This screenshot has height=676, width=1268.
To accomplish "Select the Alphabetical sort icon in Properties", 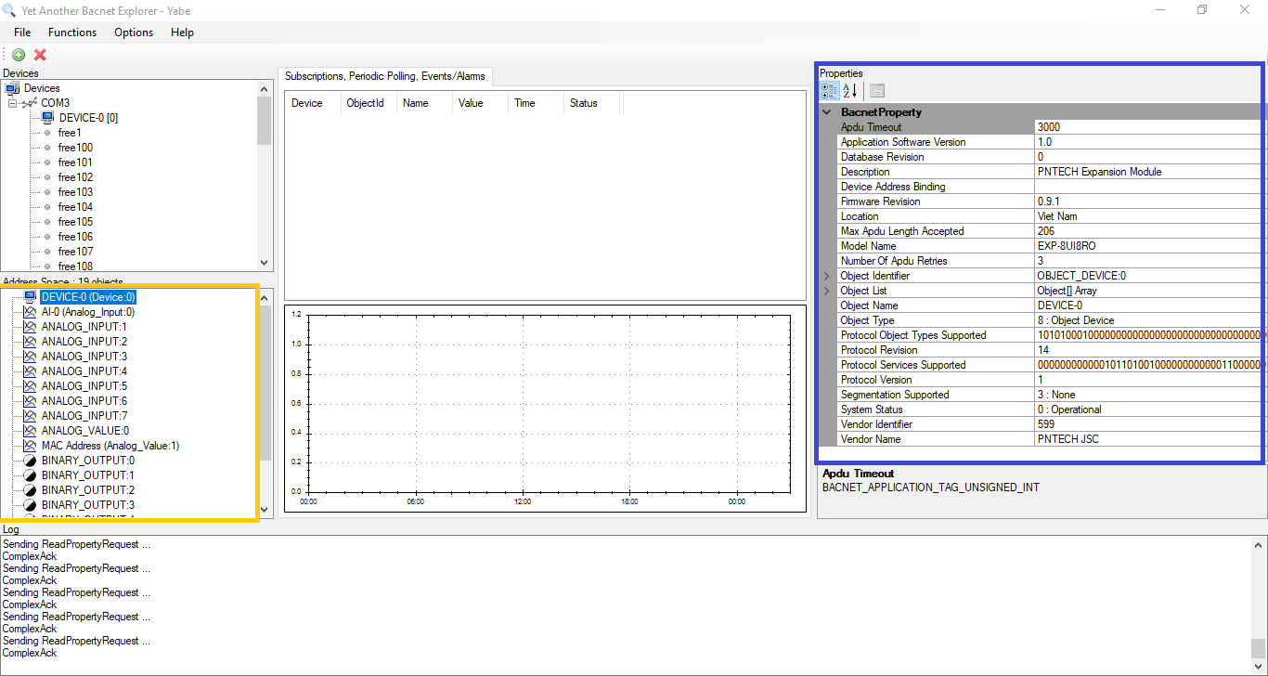I will point(849,90).
